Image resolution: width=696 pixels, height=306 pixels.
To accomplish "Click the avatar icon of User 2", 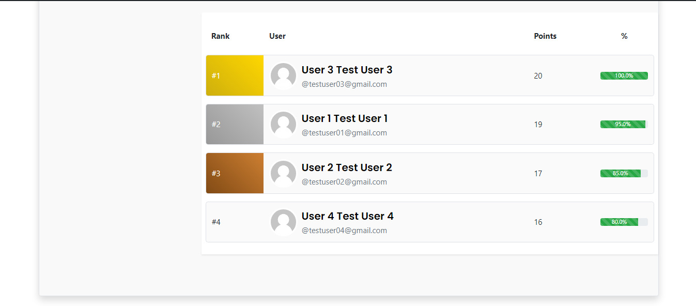I will click(283, 174).
